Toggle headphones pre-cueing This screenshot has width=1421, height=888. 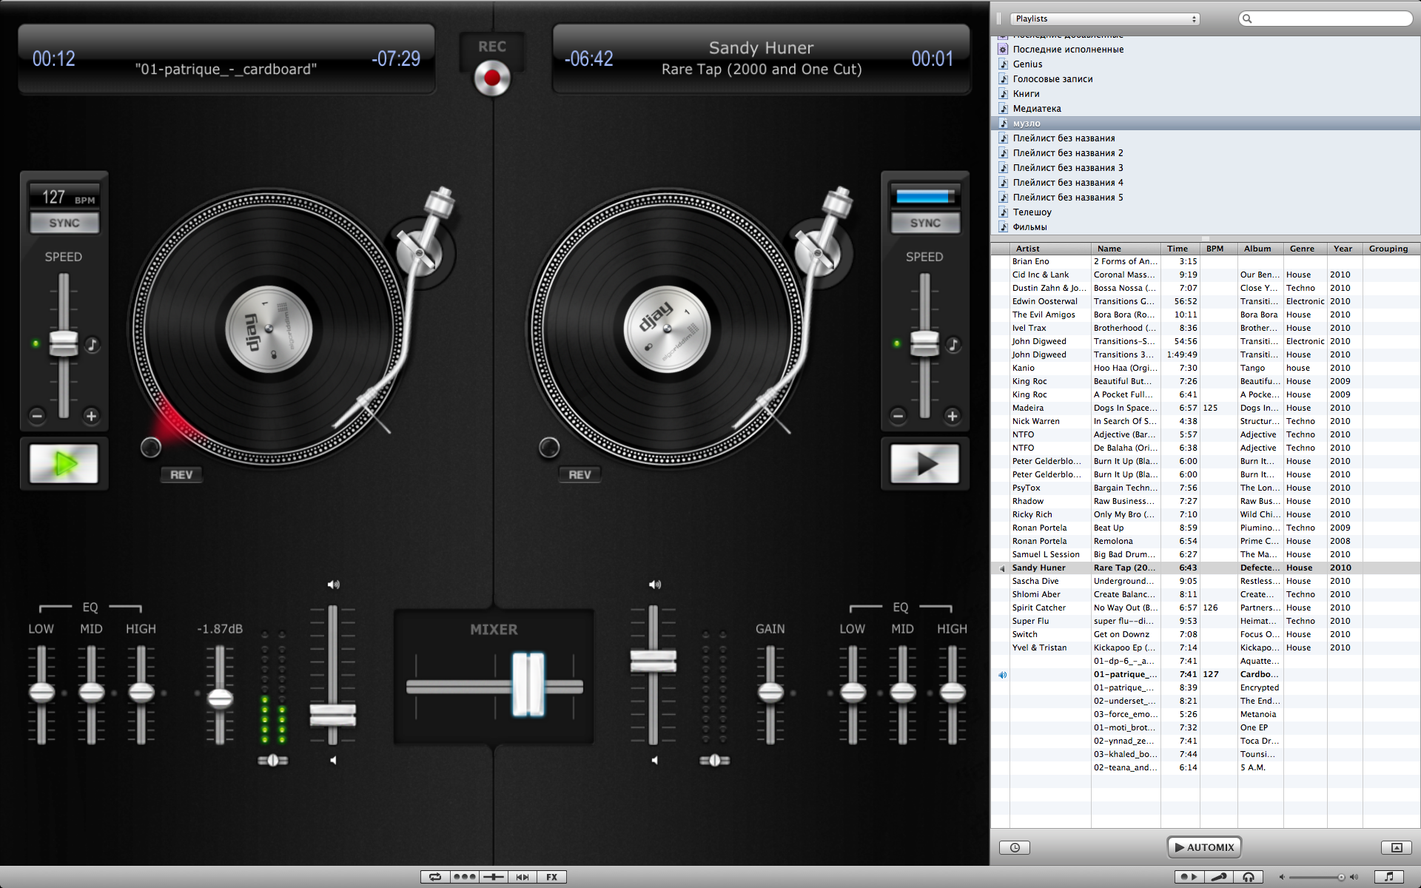1249,877
